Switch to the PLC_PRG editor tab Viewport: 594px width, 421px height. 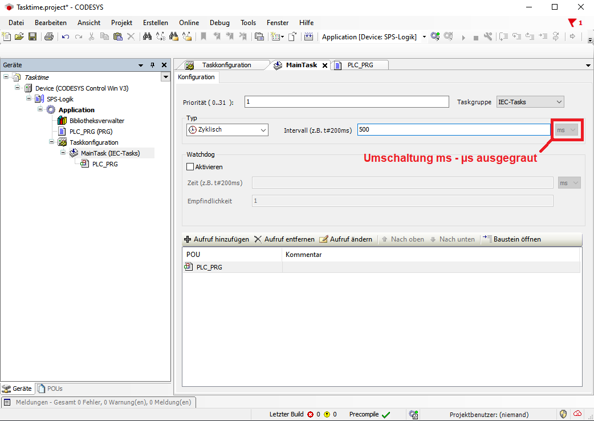(360, 65)
